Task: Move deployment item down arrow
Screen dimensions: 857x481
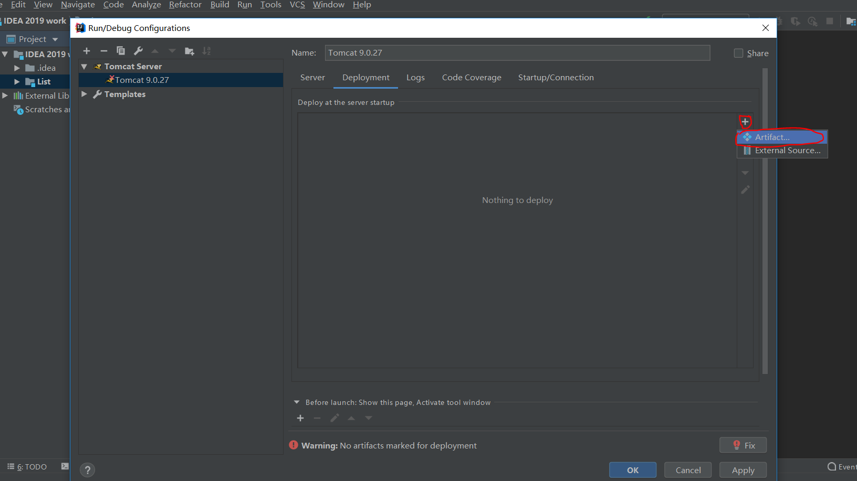Action: [745, 173]
